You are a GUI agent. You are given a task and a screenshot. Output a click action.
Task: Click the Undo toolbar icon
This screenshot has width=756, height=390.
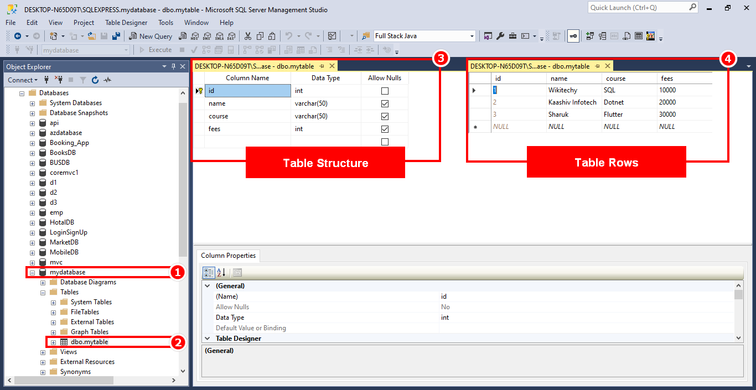289,36
